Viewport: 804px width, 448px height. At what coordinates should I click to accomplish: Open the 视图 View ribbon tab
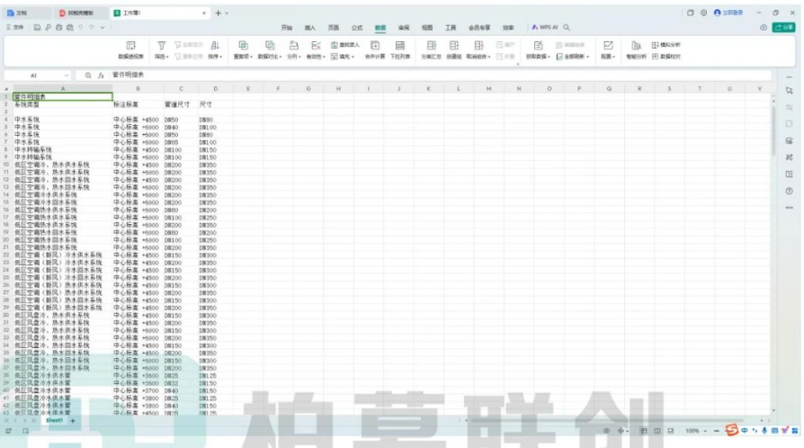(x=427, y=28)
